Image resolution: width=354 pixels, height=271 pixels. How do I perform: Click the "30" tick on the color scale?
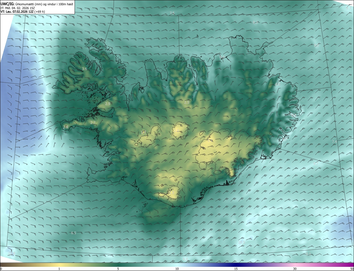[295, 269]
